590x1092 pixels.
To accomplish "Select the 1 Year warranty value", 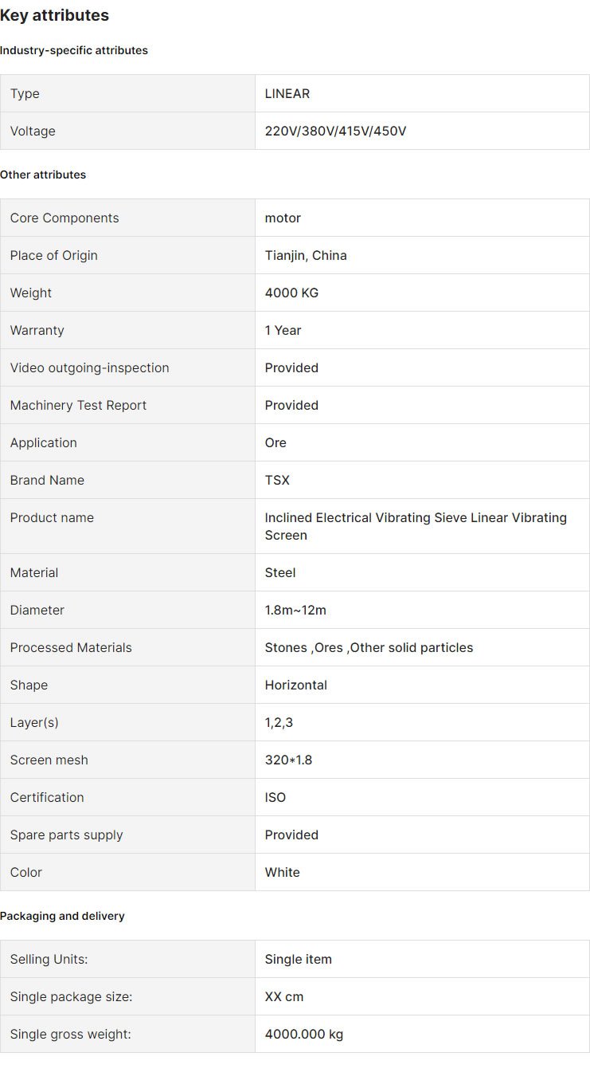I will (283, 330).
